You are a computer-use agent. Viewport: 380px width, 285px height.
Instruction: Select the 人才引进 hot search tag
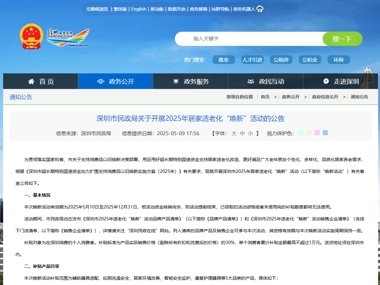click(252, 60)
